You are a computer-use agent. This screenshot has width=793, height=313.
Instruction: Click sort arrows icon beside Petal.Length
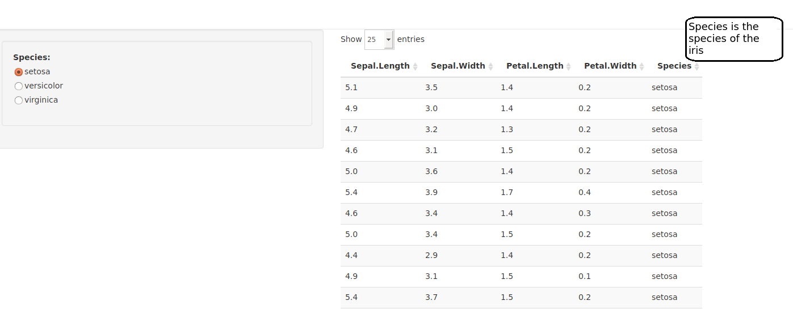coord(569,66)
